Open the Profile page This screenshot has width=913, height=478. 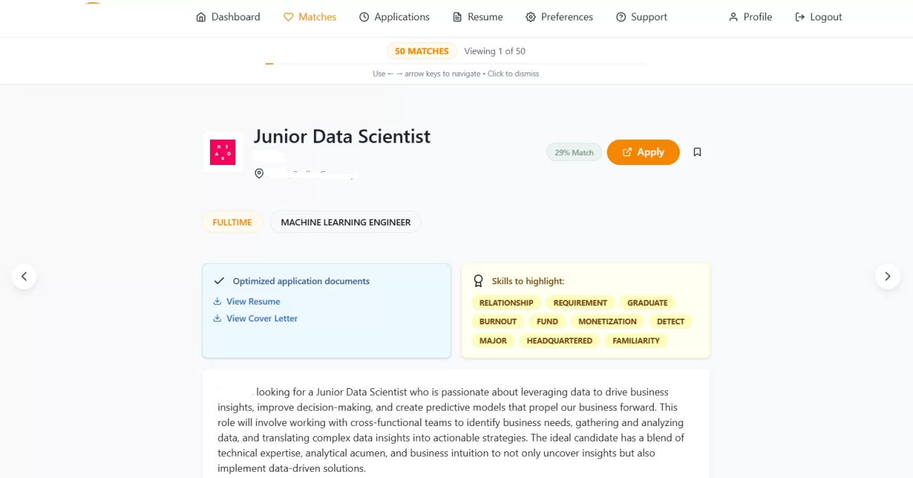(x=750, y=17)
